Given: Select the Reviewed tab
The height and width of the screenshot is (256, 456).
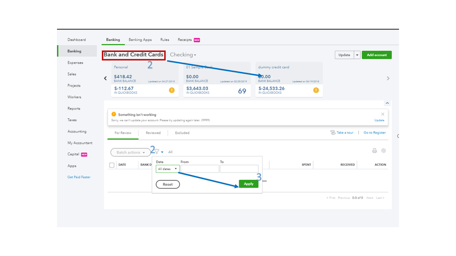Looking at the screenshot, I should [153, 133].
